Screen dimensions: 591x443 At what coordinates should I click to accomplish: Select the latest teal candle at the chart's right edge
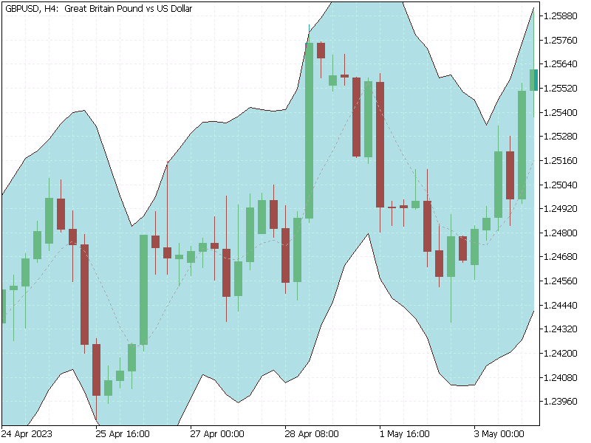pyautogui.click(x=533, y=80)
